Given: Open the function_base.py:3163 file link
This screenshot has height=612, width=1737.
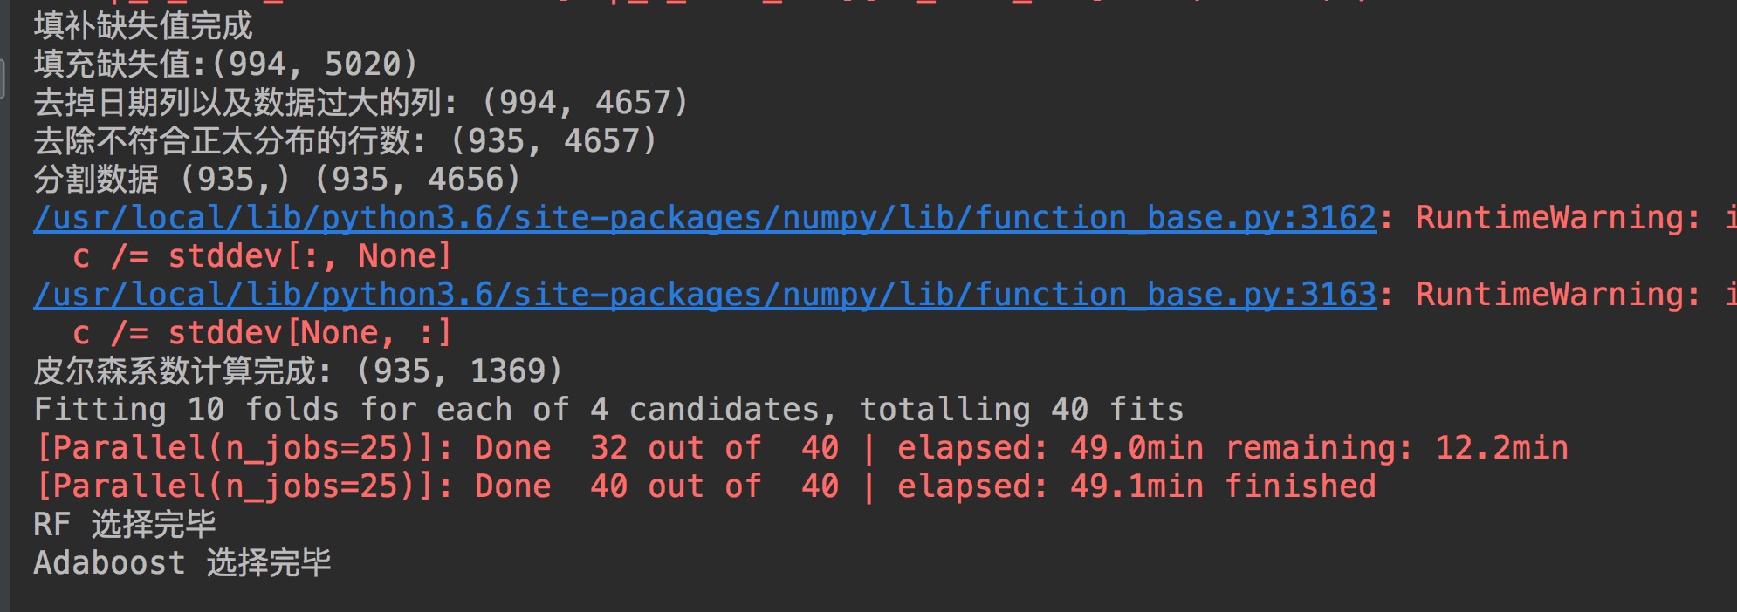Looking at the screenshot, I should coord(704,295).
